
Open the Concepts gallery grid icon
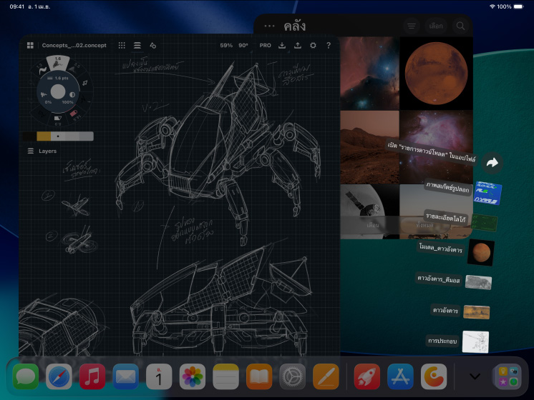[30, 45]
